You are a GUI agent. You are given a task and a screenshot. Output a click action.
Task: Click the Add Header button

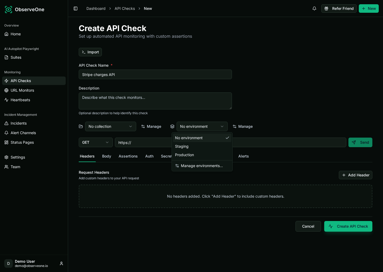[x=356, y=175]
